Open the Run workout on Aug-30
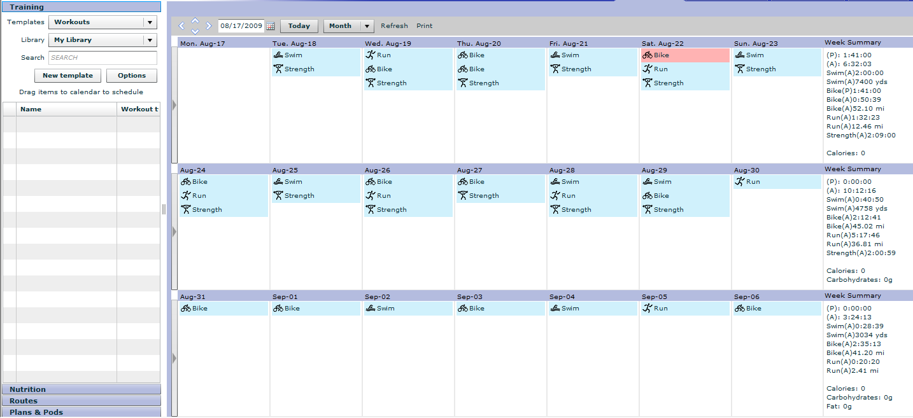This screenshot has height=418, width=913. tap(777, 182)
